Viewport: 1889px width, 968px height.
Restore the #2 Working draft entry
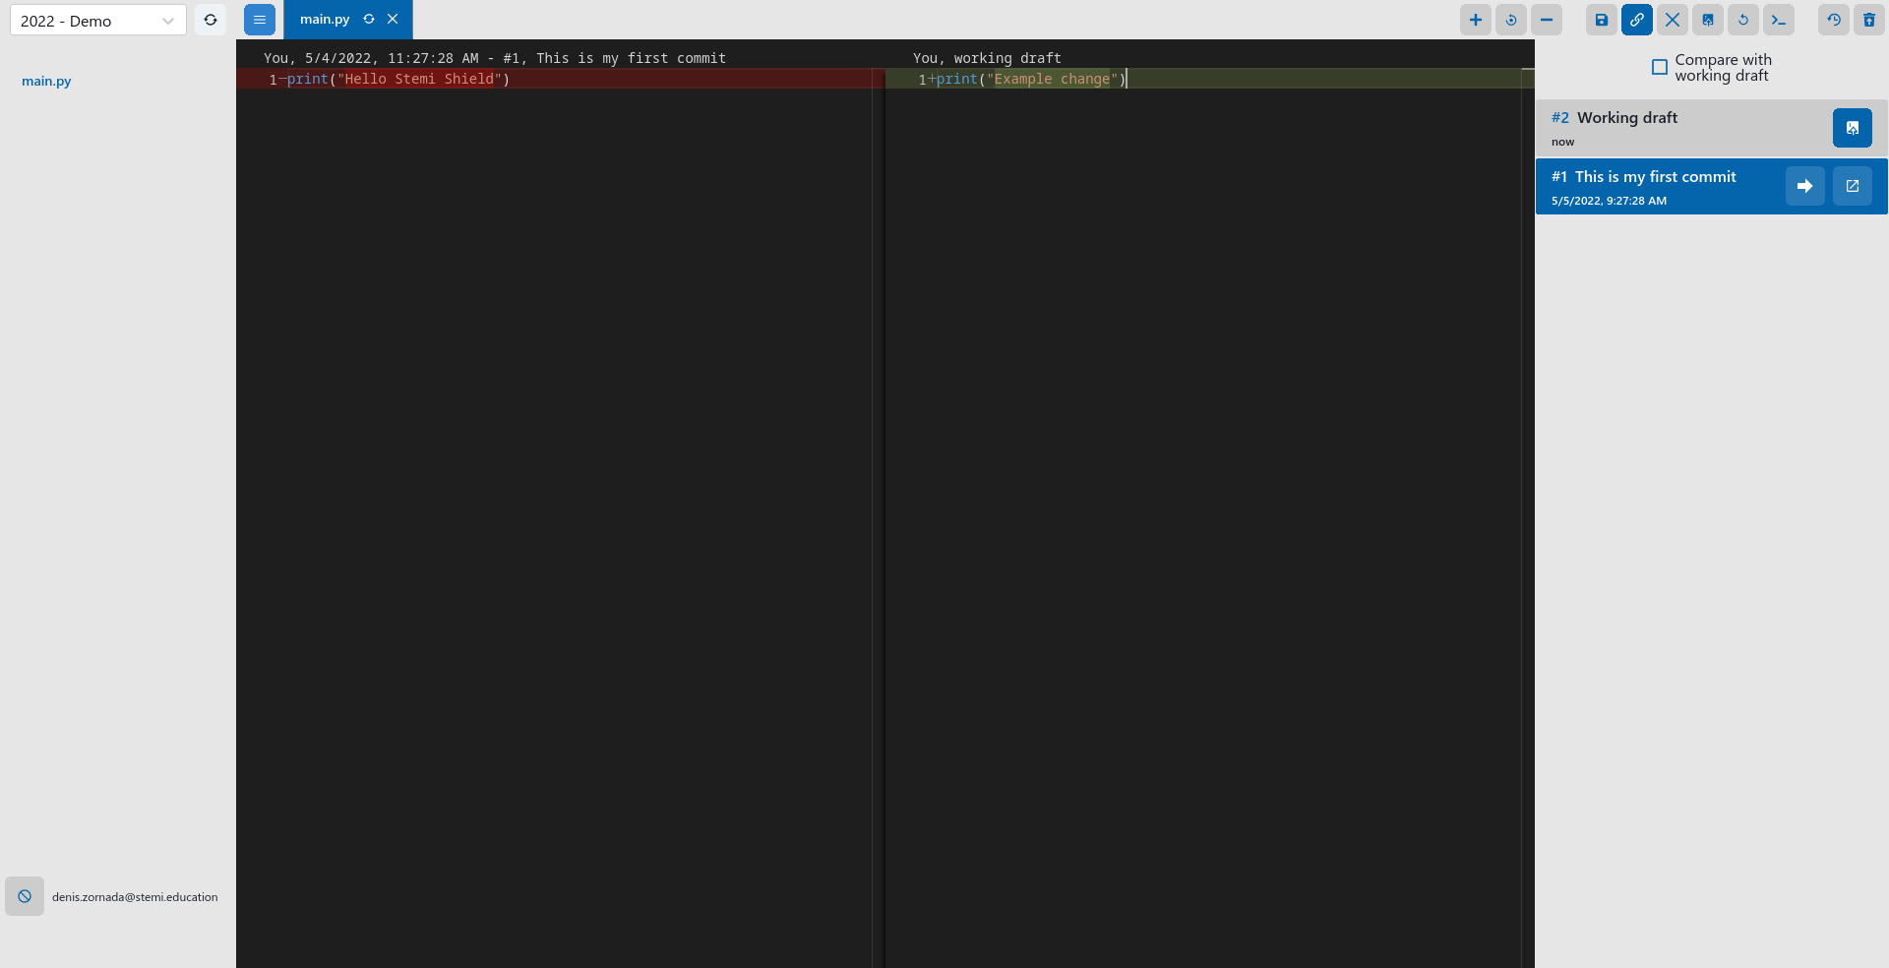(x=1853, y=127)
